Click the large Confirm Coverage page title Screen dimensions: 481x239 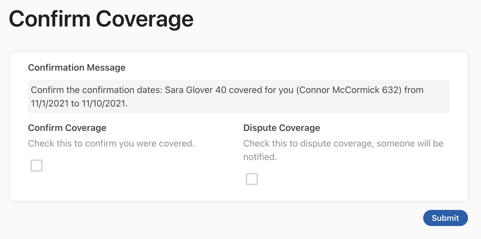point(101,19)
